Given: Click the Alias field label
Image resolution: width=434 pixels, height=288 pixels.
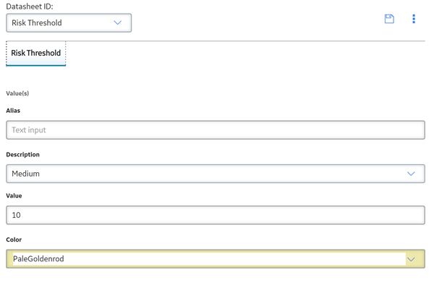Looking at the screenshot, I should tap(13, 111).
